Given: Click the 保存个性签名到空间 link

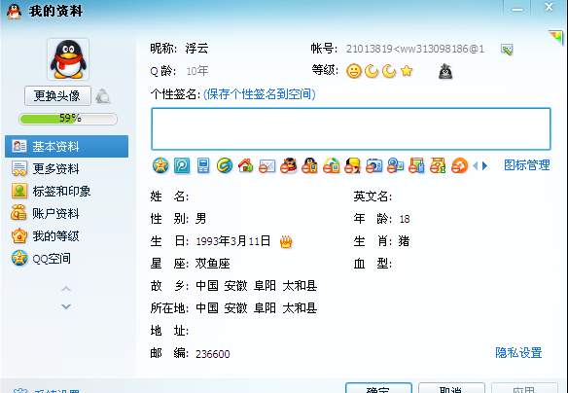Looking at the screenshot, I should click(x=260, y=94).
